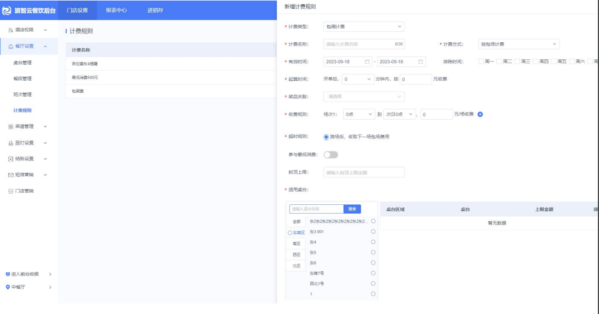The height and width of the screenshot is (314, 599).
Task: Add another 场次 with blue plus icon
Action: coord(480,114)
